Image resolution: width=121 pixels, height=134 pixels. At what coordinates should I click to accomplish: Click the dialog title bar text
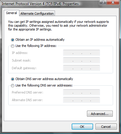coord(40,4)
